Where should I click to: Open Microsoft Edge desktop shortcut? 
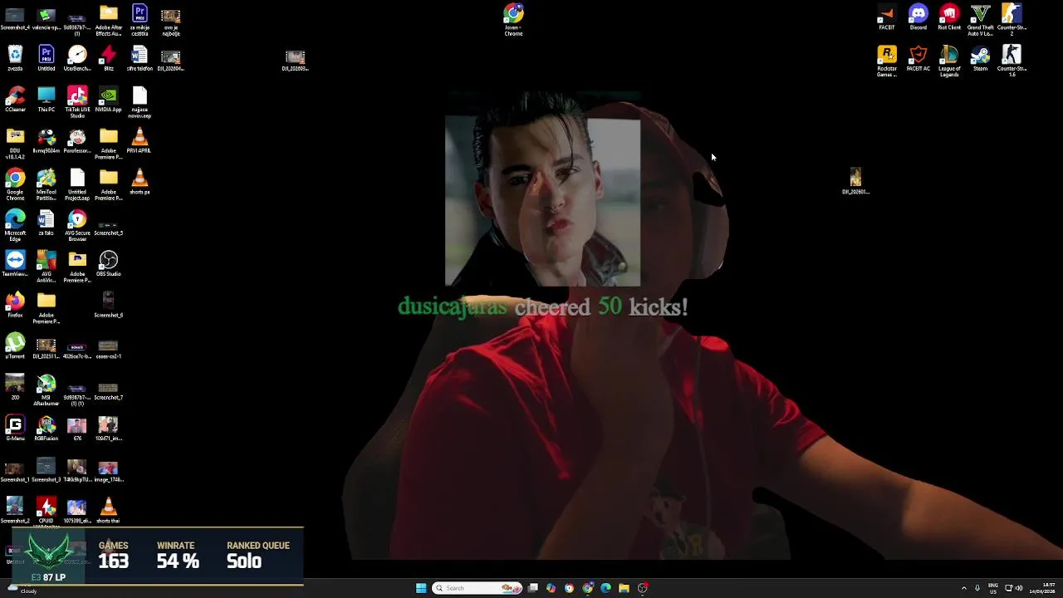click(x=15, y=224)
